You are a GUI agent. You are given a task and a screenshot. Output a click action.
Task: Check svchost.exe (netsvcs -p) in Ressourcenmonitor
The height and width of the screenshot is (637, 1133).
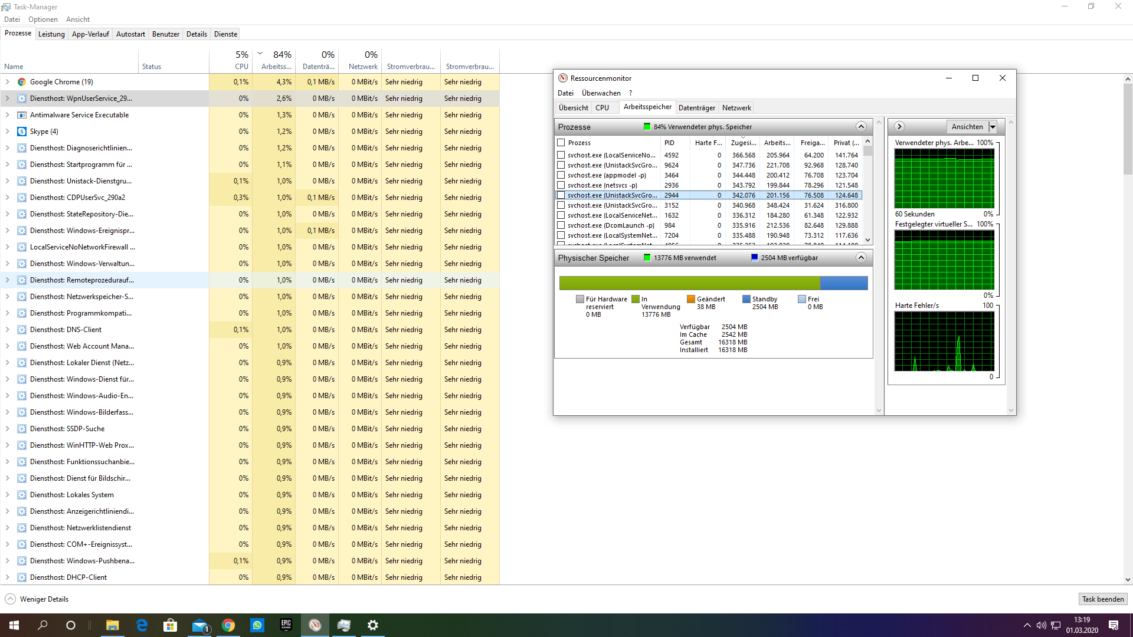click(561, 185)
